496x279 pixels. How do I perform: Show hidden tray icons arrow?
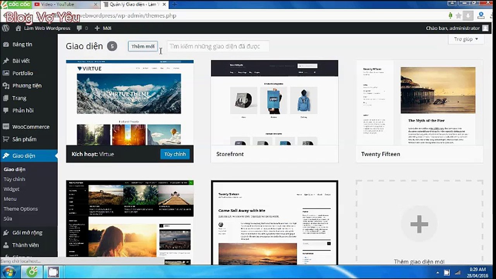tap(438, 272)
